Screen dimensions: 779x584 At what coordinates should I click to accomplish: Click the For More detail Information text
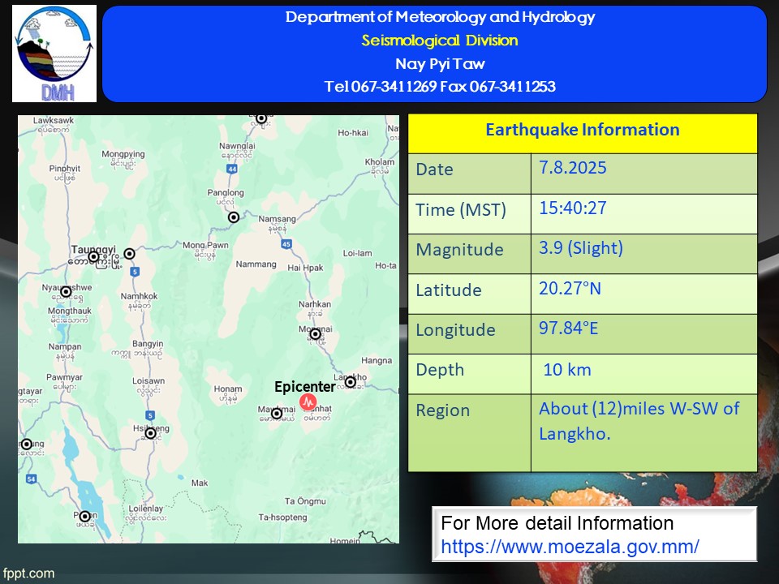557,523
